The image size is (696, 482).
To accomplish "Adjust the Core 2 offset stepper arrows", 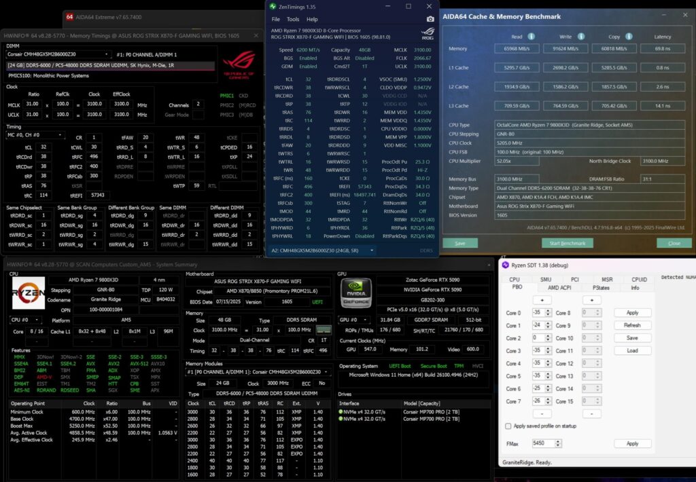I will (x=548, y=338).
